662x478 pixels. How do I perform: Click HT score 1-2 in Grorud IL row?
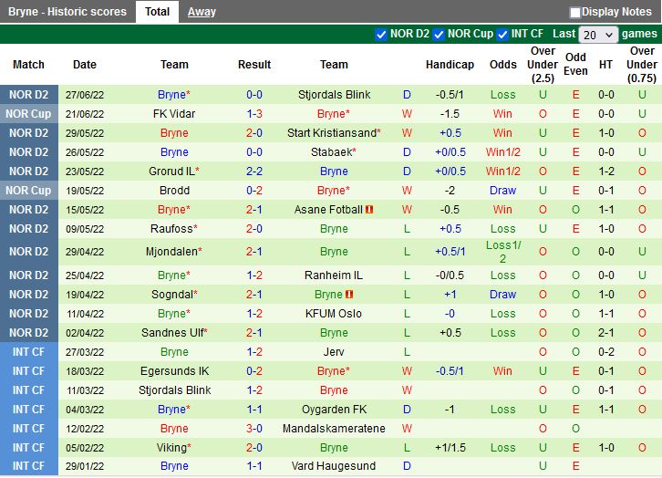[x=605, y=171]
